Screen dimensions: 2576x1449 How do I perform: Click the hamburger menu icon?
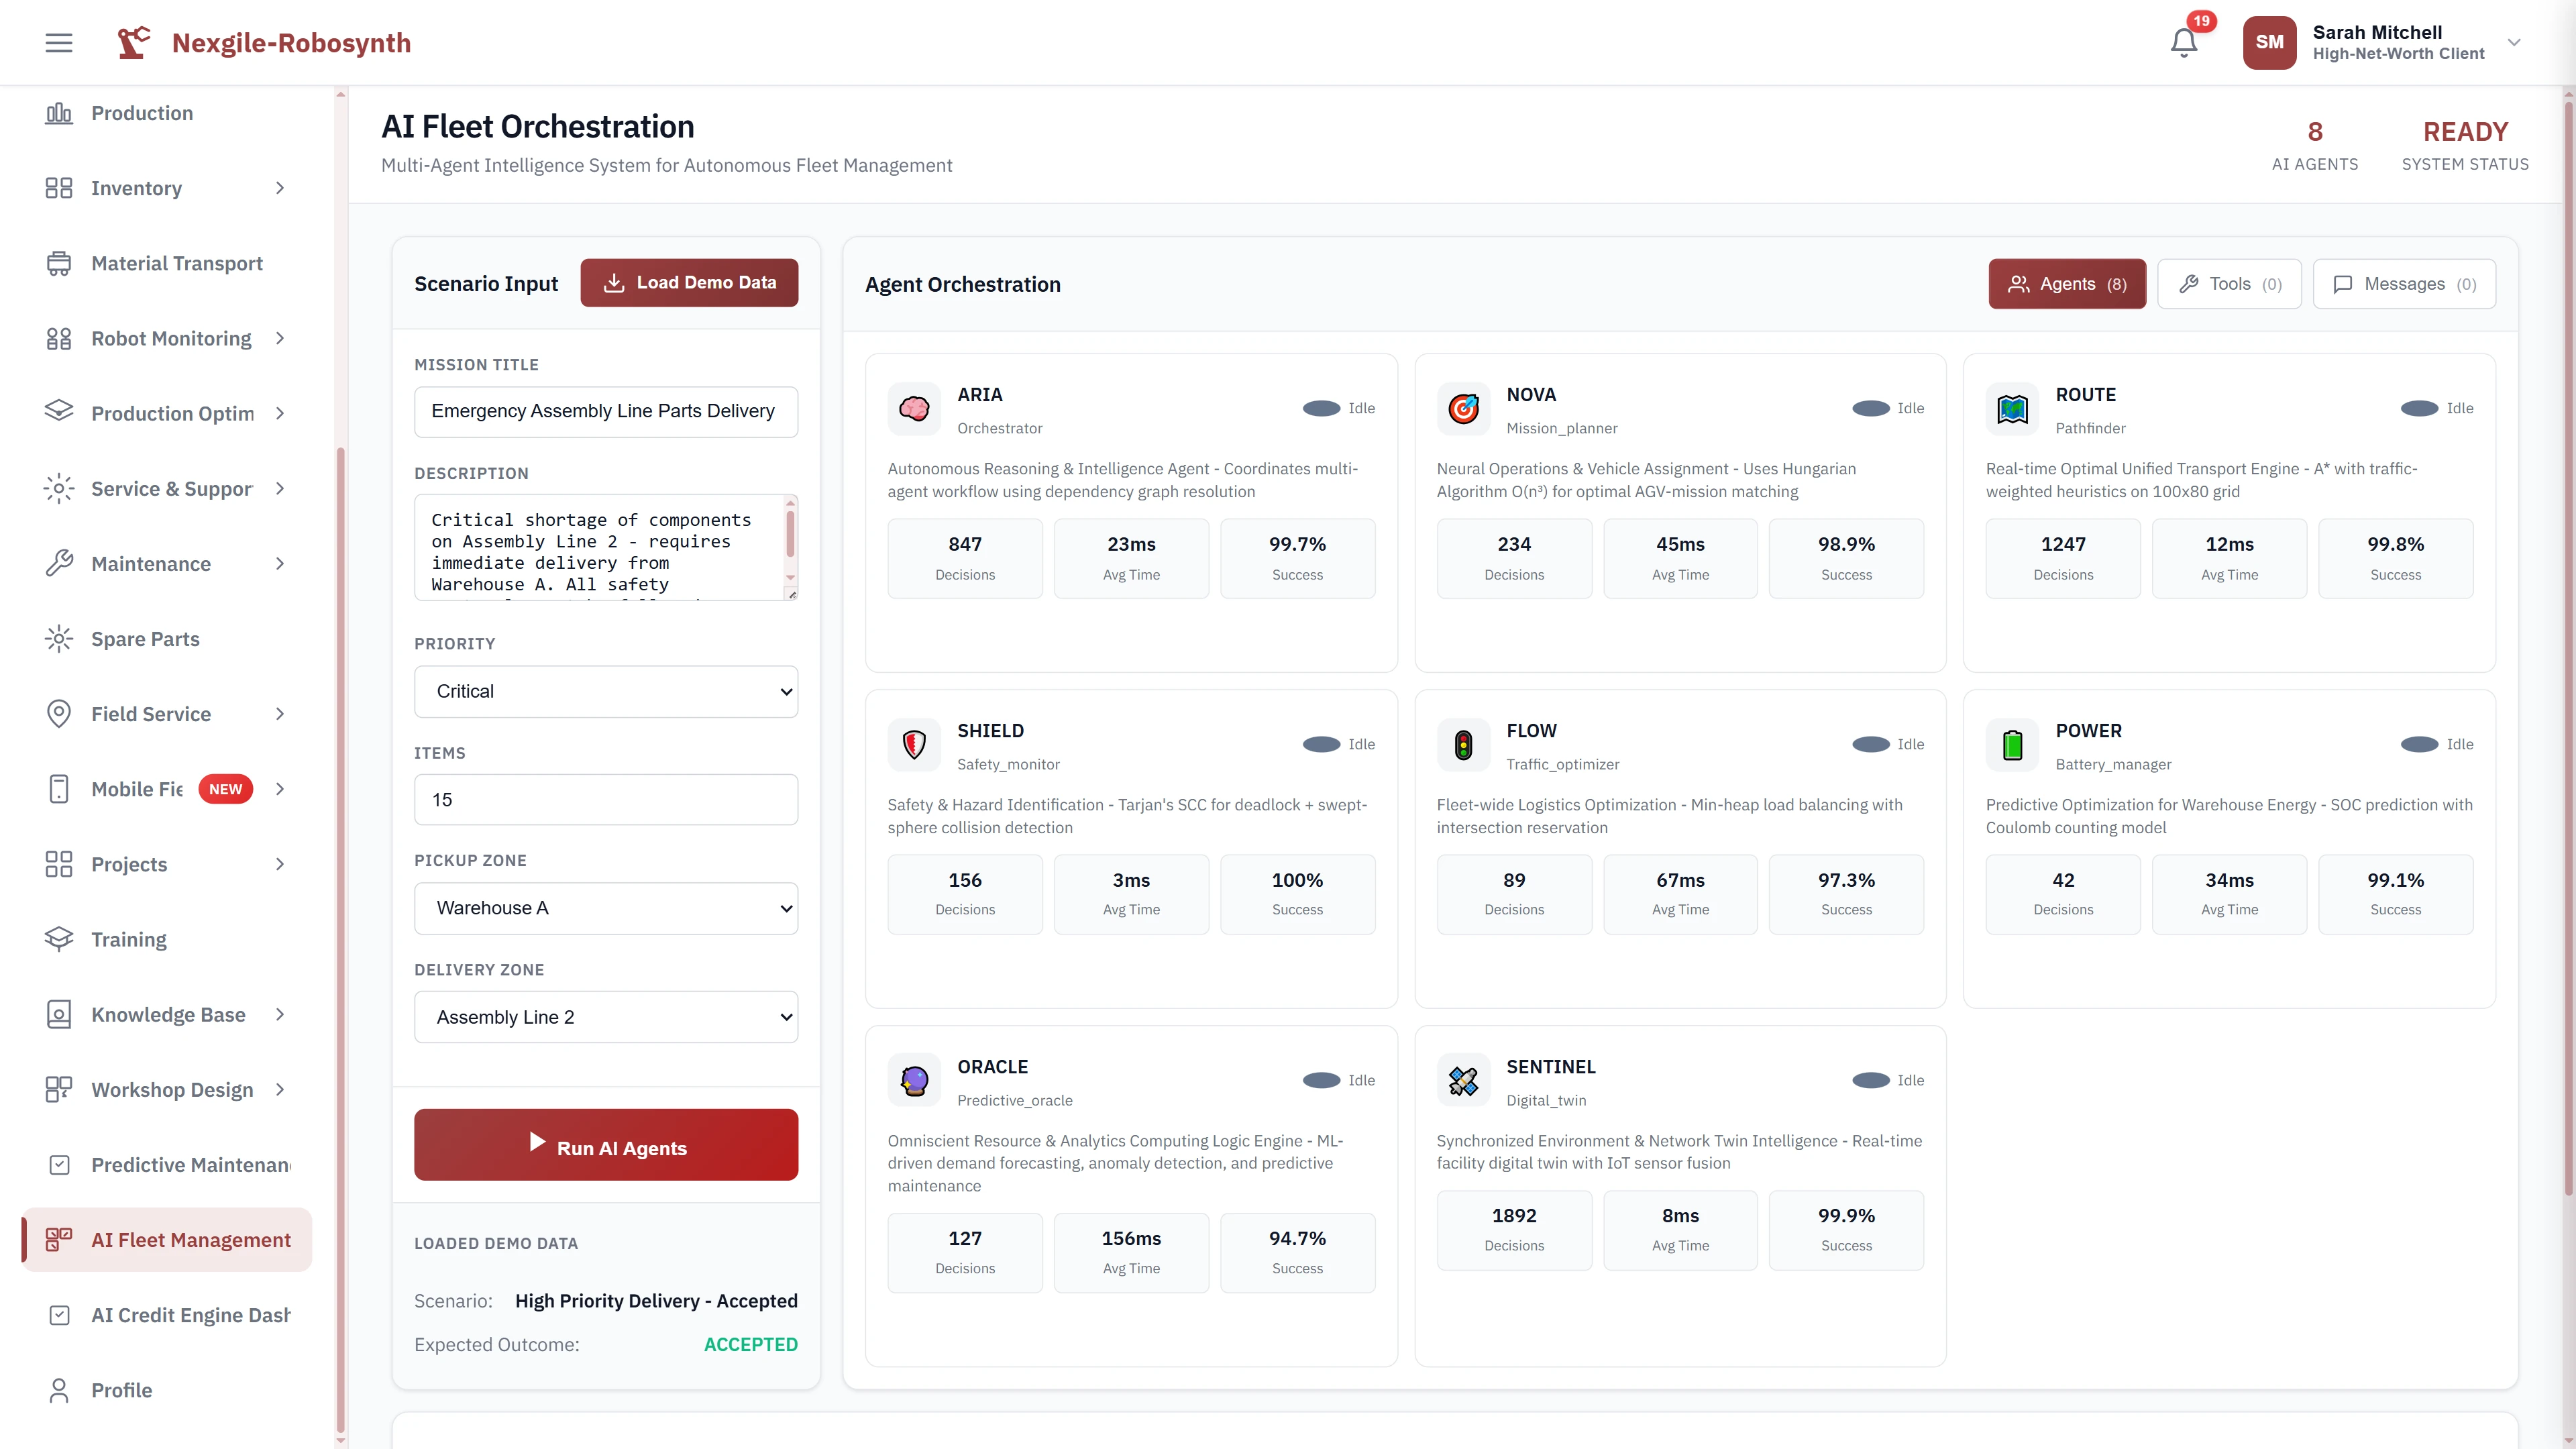[x=58, y=42]
